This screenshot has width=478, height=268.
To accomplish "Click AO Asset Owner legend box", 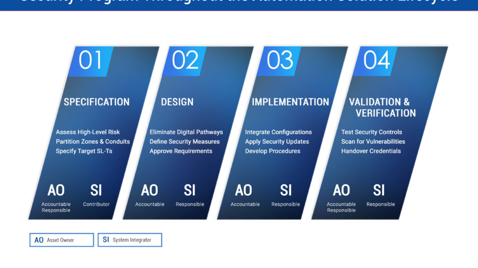I will pyautogui.click(x=61, y=240).
